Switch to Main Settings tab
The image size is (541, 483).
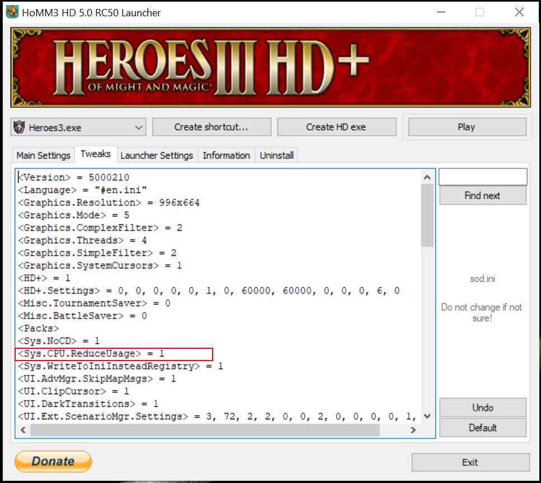point(44,155)
